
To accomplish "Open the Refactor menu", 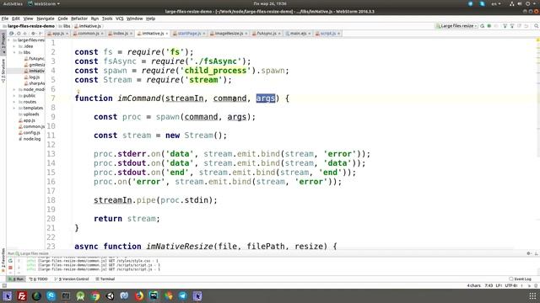I will pyautogui.click(x=79, y=19).
